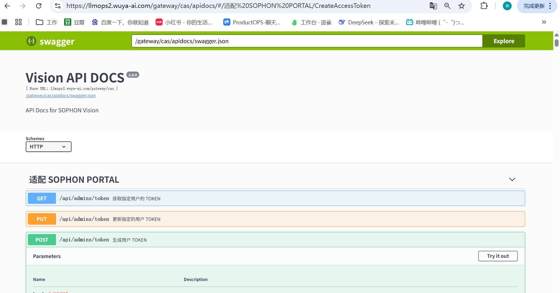View site information icon in address bar
The height and width of the screenshot is (293, 560).
tap(58, 6)
